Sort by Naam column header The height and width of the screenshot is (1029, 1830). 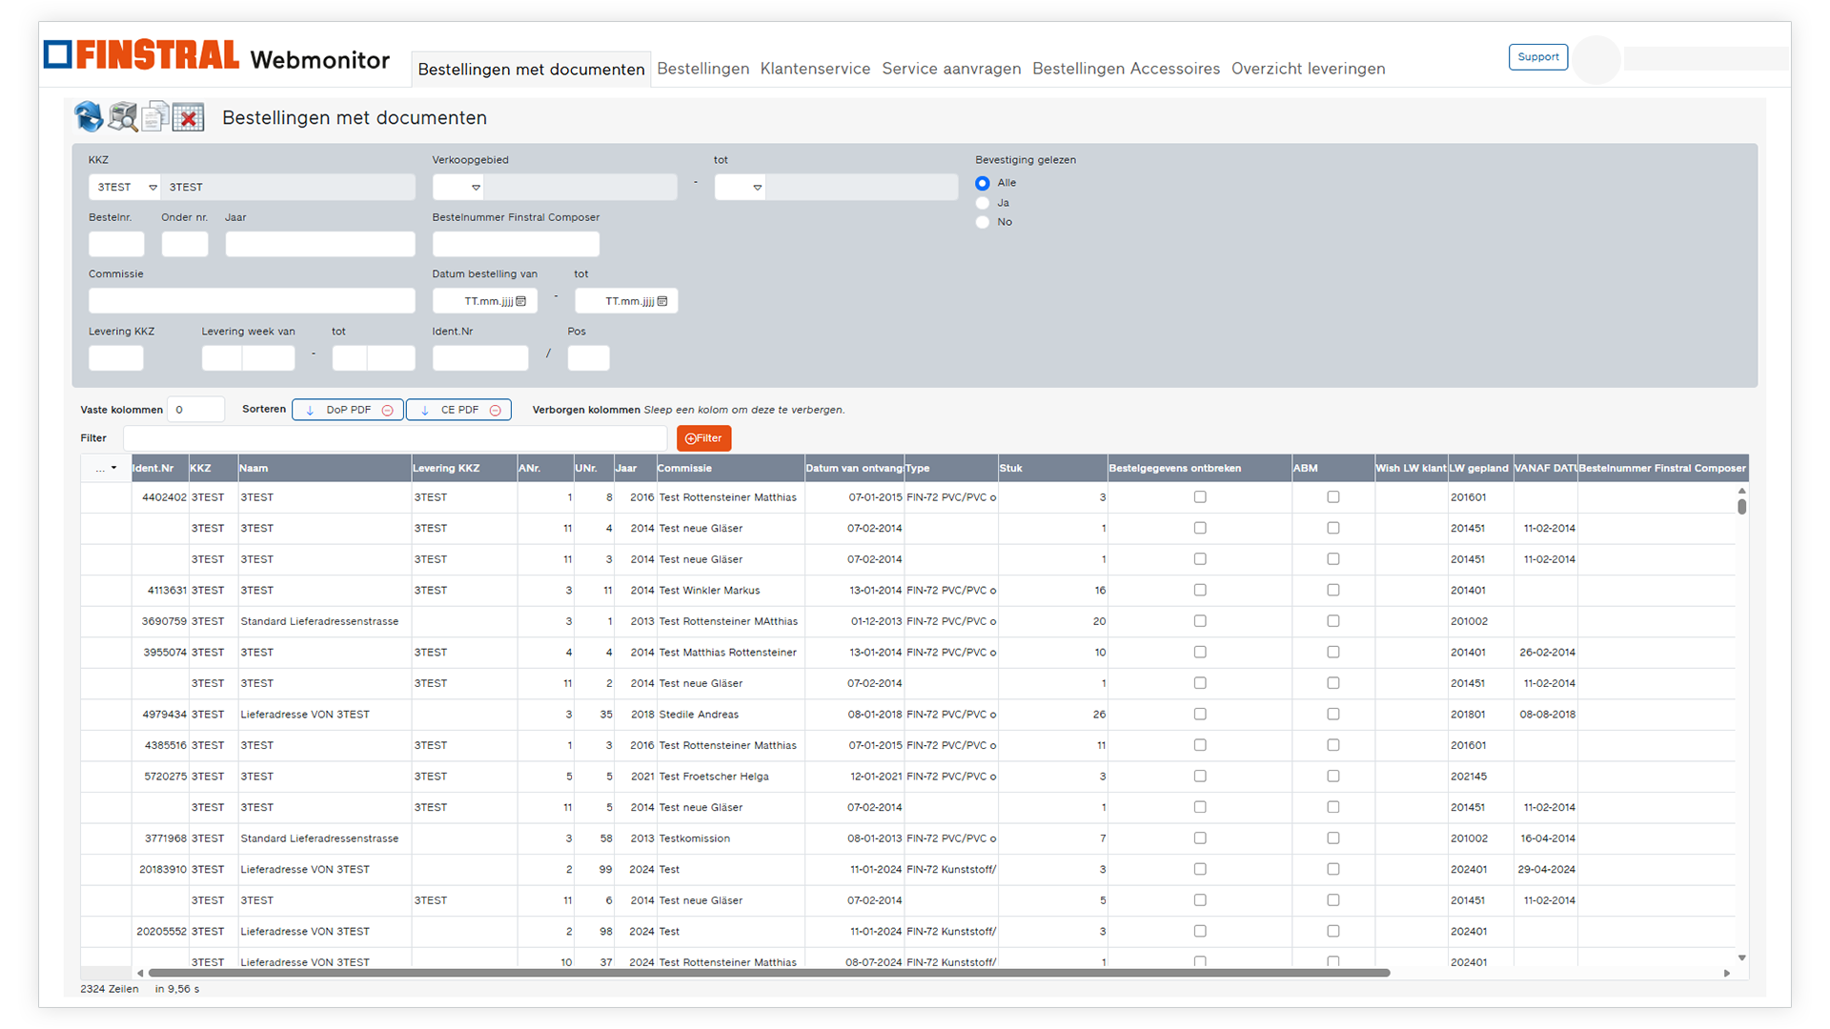coord(324,468)
